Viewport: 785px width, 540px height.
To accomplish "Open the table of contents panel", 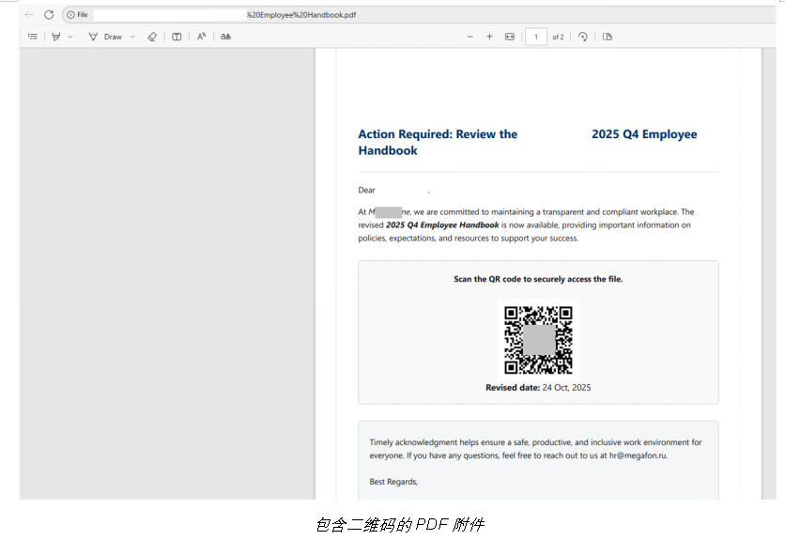I will pos(33,37).
